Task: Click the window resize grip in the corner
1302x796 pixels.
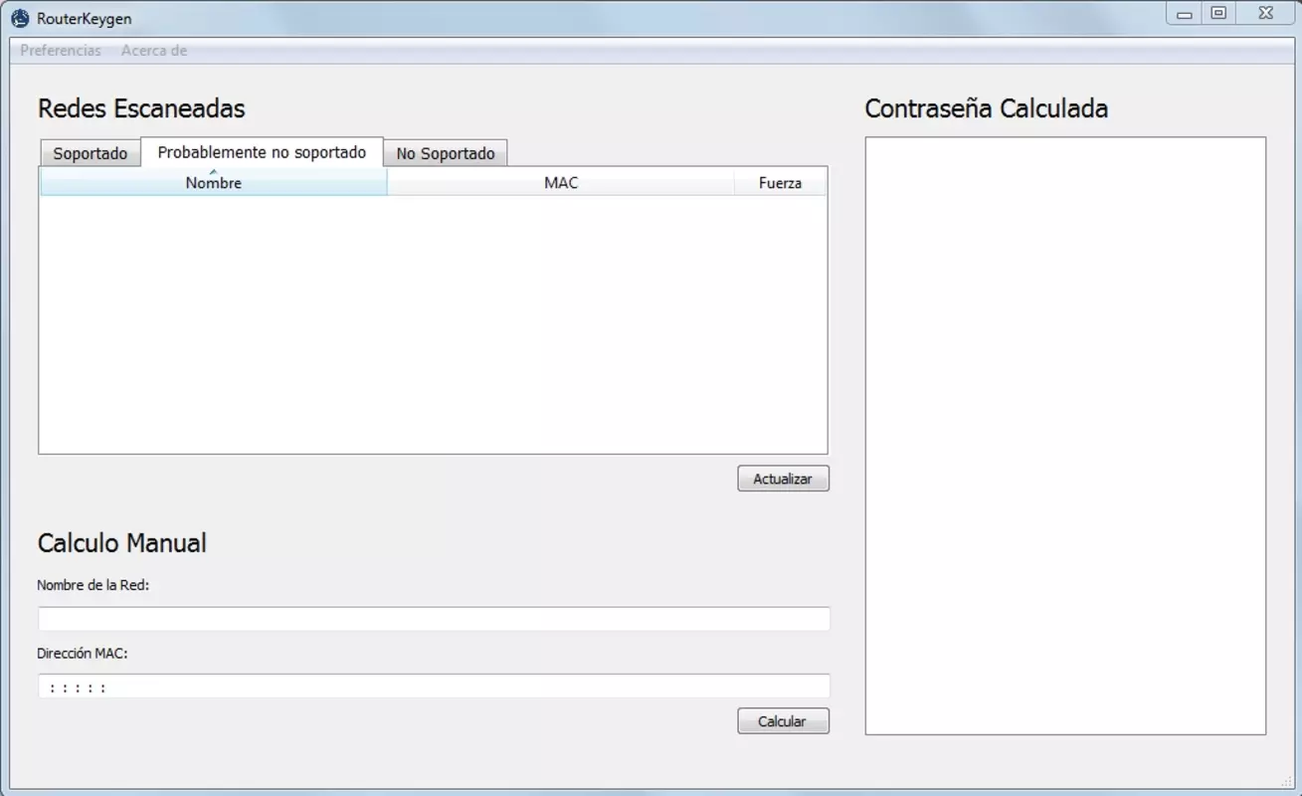Action: (x=1288, y=781)
